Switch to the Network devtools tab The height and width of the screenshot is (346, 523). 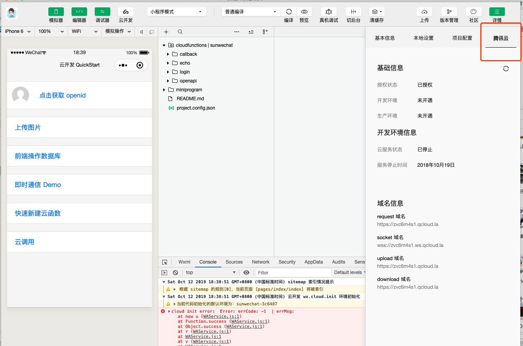tap(261, 262)
